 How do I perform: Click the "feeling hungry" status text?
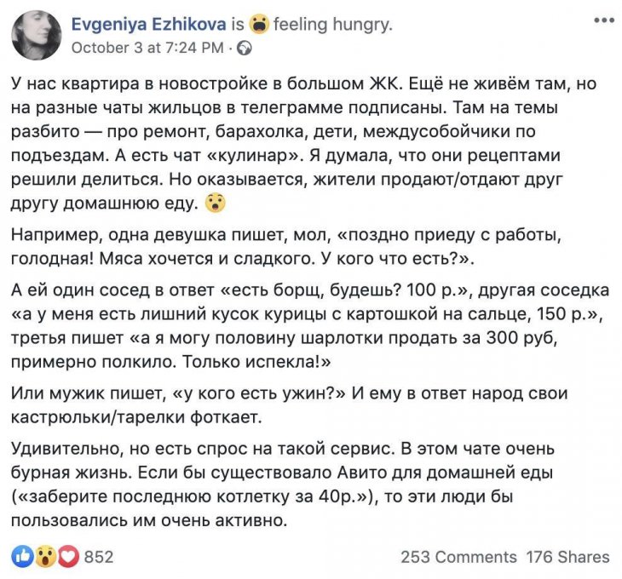(333, 25)
